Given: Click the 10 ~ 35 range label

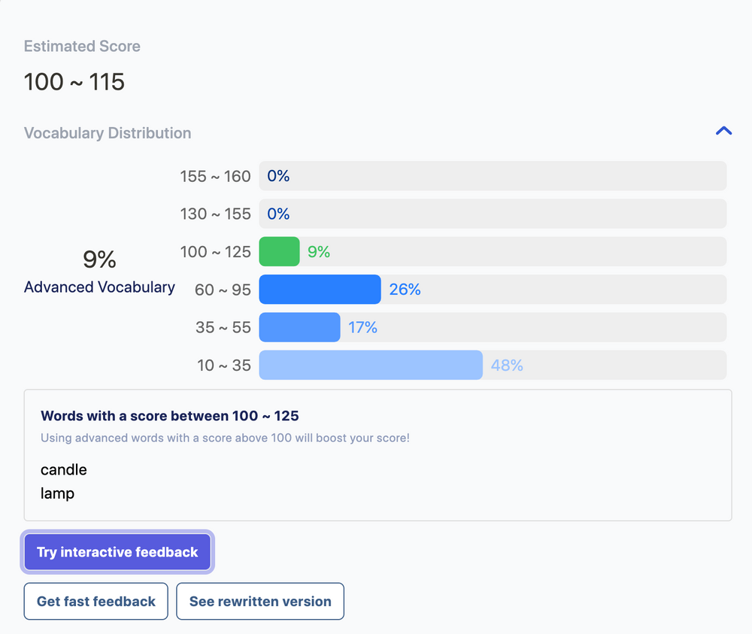Looking at the screenshot, I should (x=224, y=366).
